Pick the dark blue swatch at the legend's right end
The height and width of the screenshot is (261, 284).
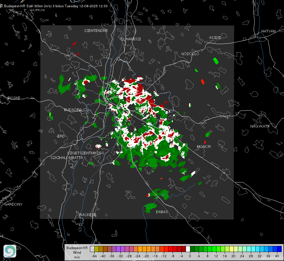(x=279, y=249)
